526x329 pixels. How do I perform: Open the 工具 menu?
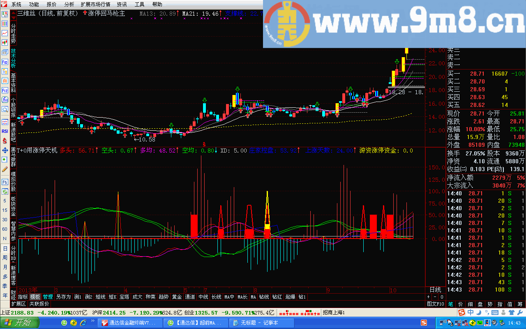click(140, 4)
